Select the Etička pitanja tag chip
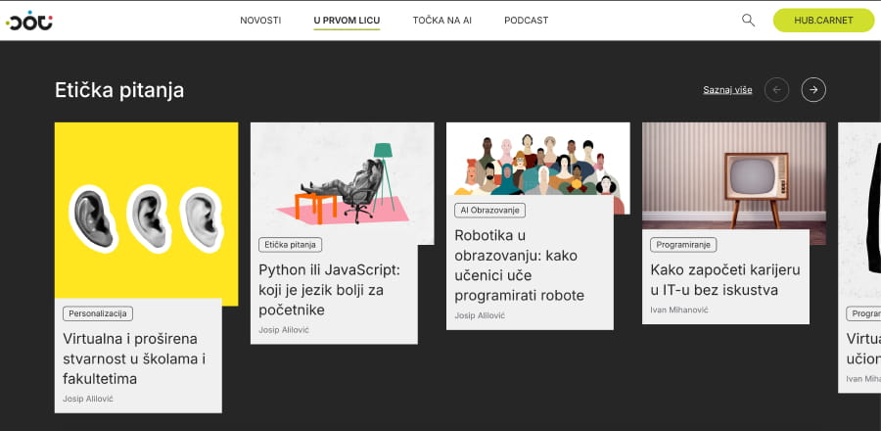881x431 pixels. coord(290,245)
